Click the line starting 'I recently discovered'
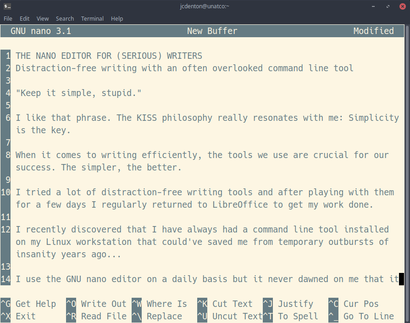 pyautogui.click(x=202, y=229)
